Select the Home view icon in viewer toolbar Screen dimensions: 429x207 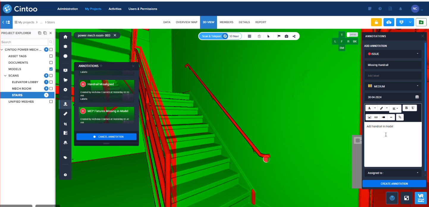(65, 37)
